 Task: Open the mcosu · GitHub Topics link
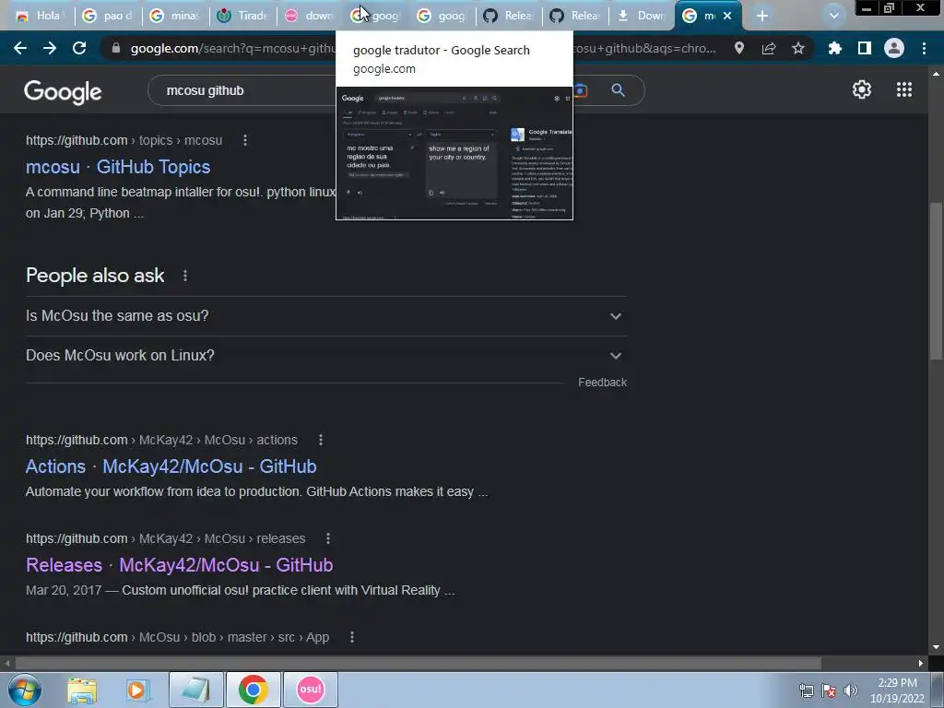[118, 167]
